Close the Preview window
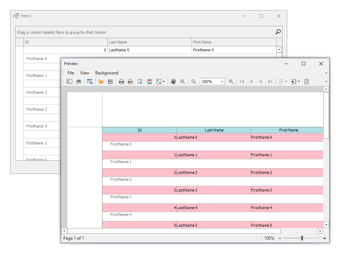The image size is (340, 253). pyautogui.click(x=321, y=64)
